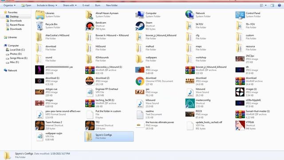
Task: Select the gas PNG image
Action: [x=146, y=92]
